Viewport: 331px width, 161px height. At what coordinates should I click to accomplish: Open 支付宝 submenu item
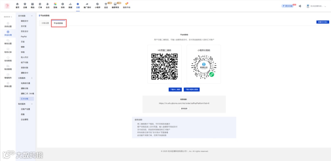(x=24, y=26)
